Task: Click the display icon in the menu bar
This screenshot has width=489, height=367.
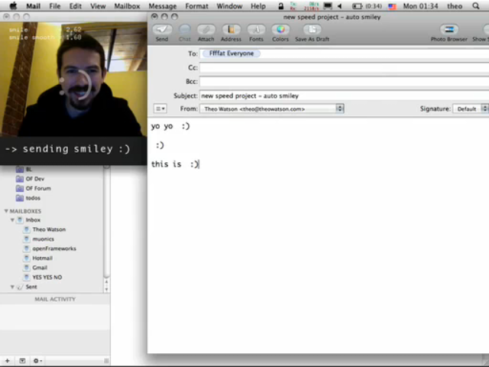Action: pyautogui.click(x=328, y=6)
